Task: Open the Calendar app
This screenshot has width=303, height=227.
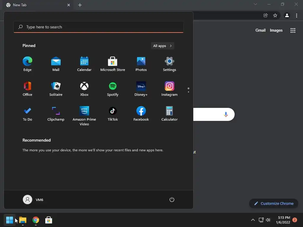Action: coord(84,64)
